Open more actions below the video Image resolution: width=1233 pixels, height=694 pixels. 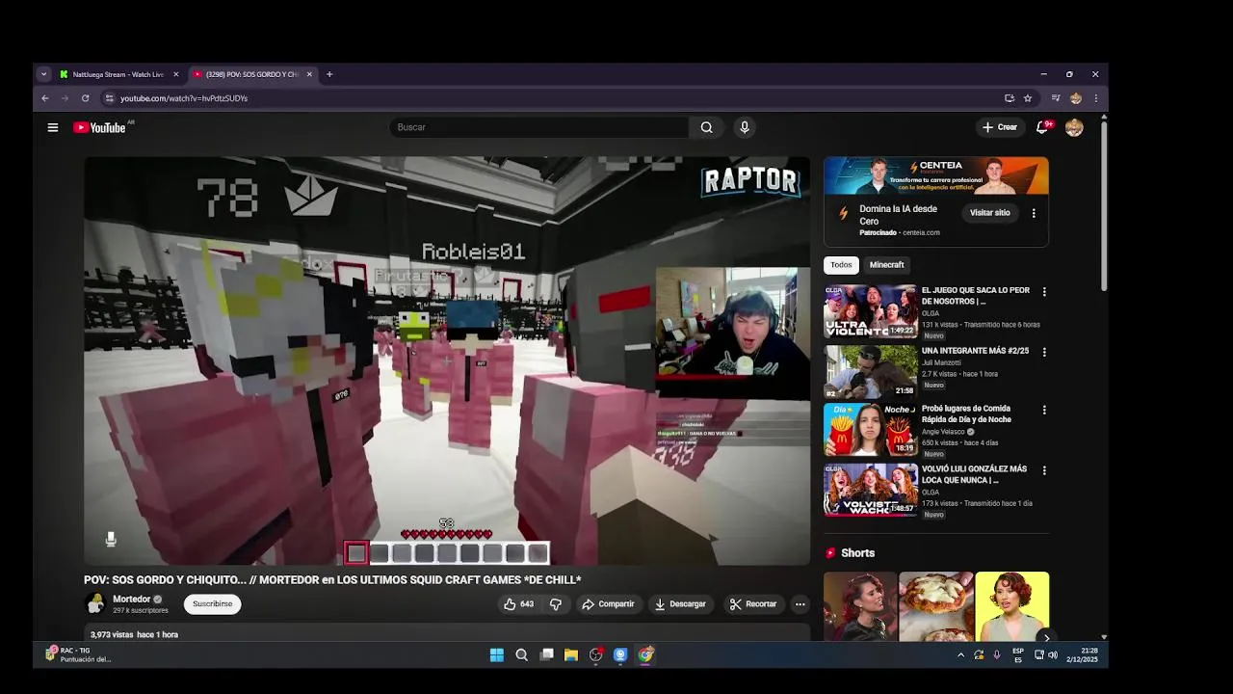coord(800,604)
